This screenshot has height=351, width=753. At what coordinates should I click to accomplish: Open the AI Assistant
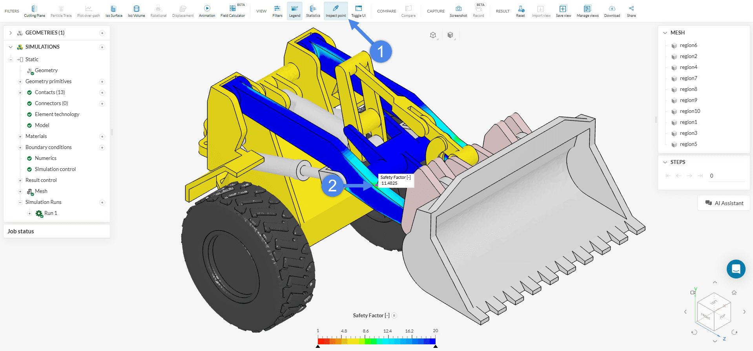coord(724,203)
